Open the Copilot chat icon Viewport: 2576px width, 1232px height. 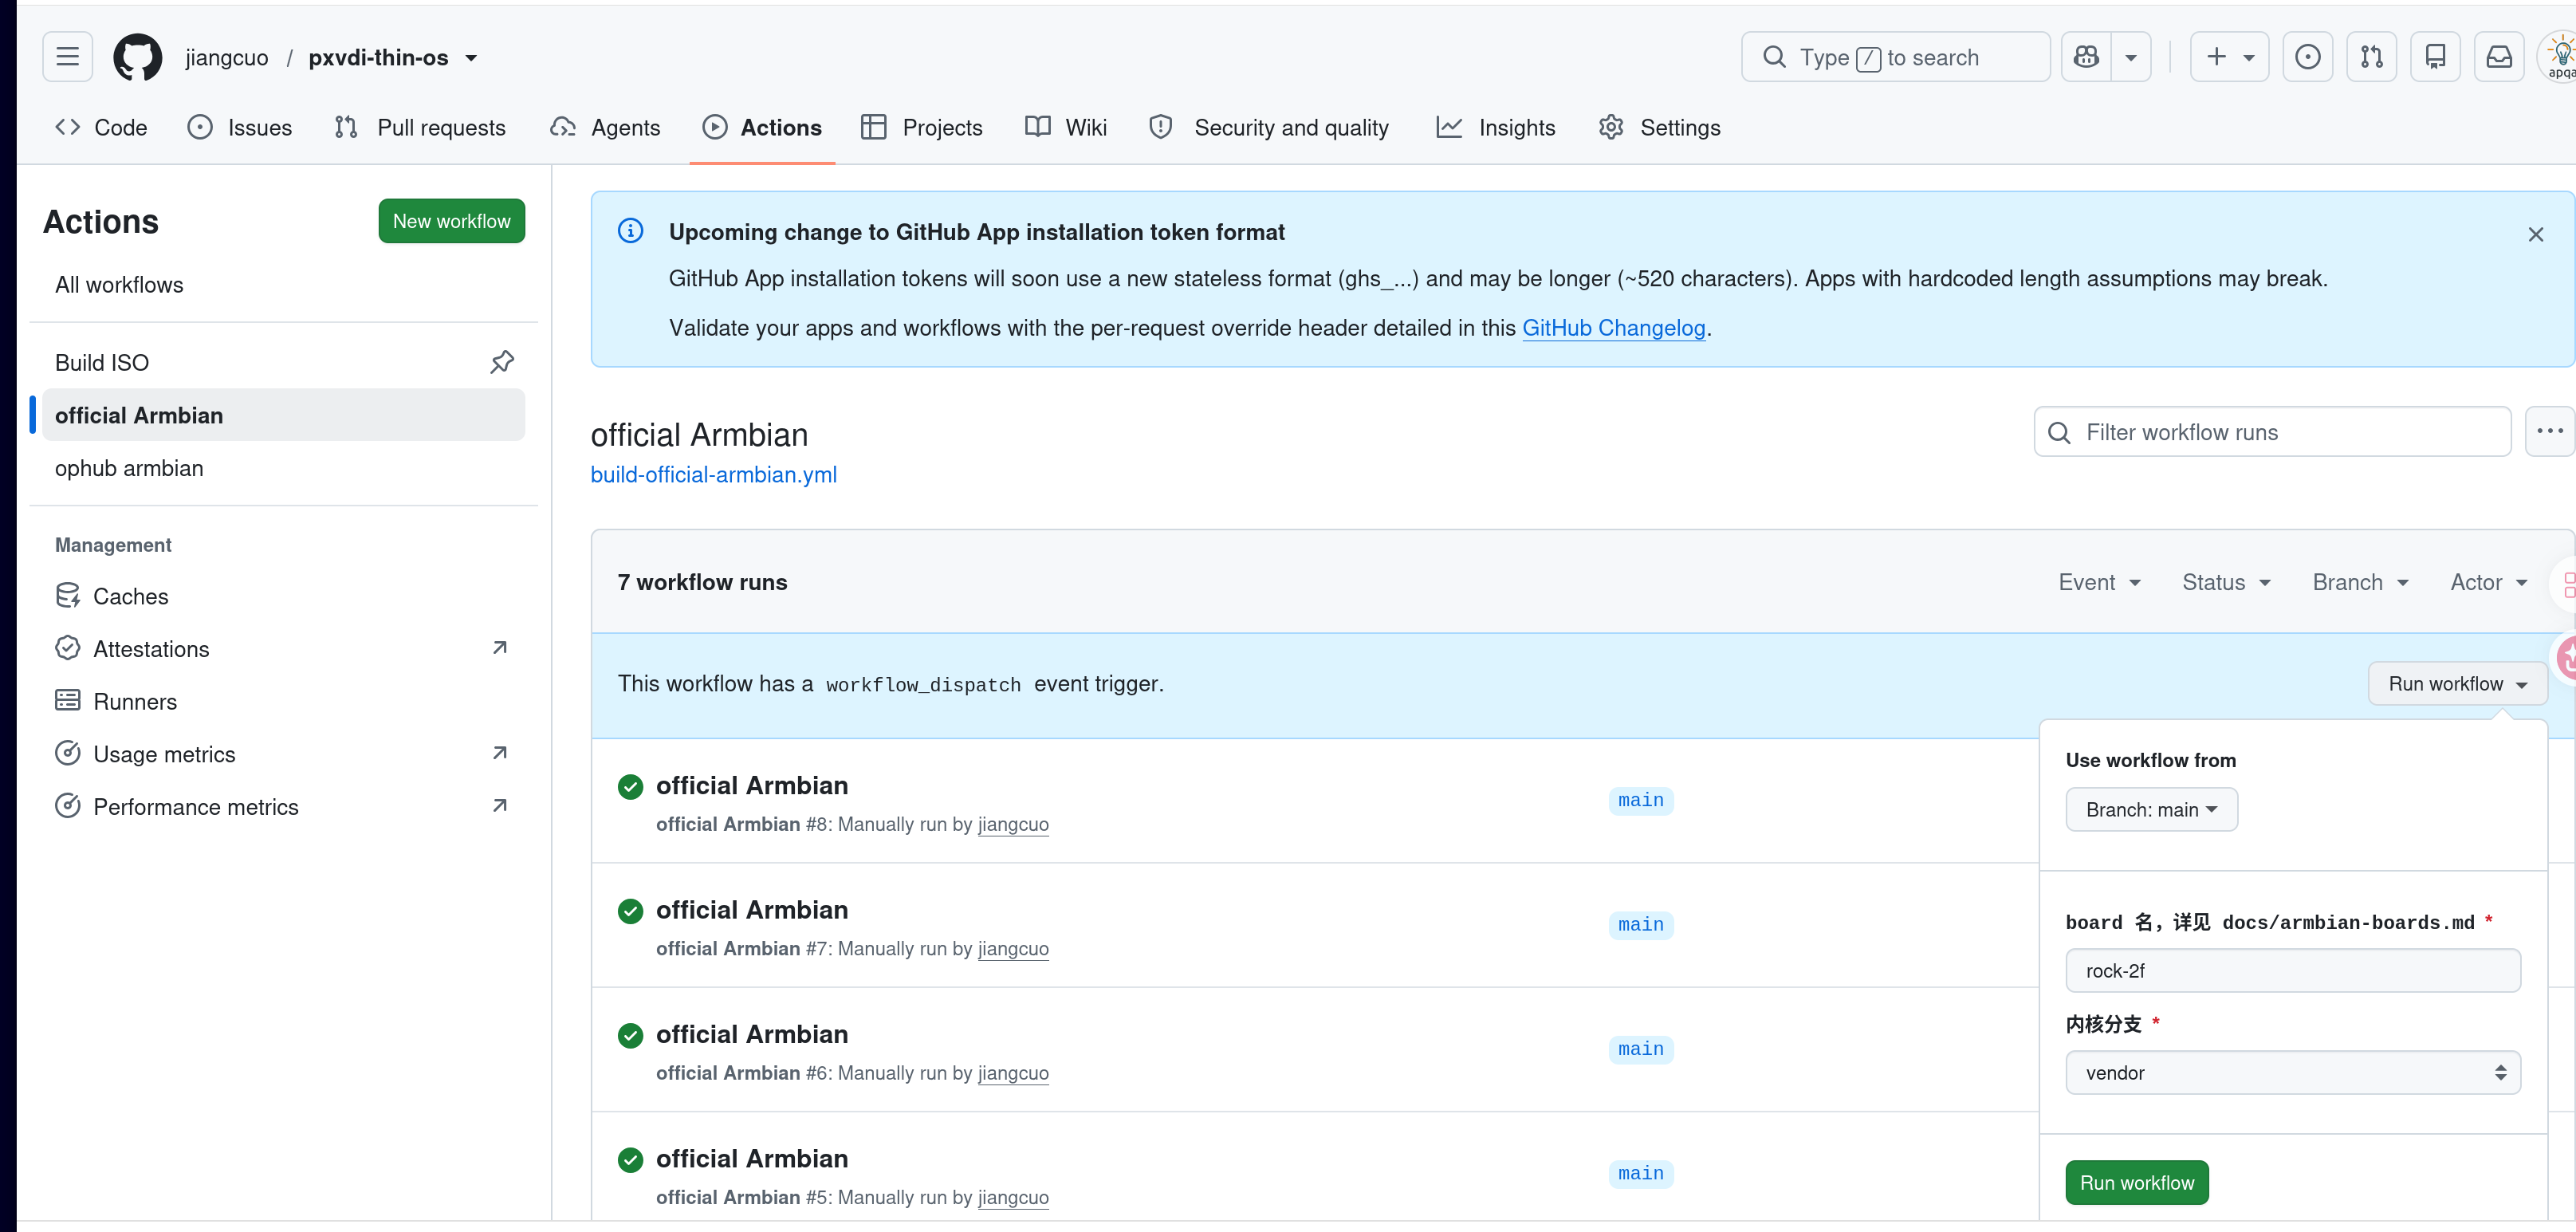[2086, 57]
